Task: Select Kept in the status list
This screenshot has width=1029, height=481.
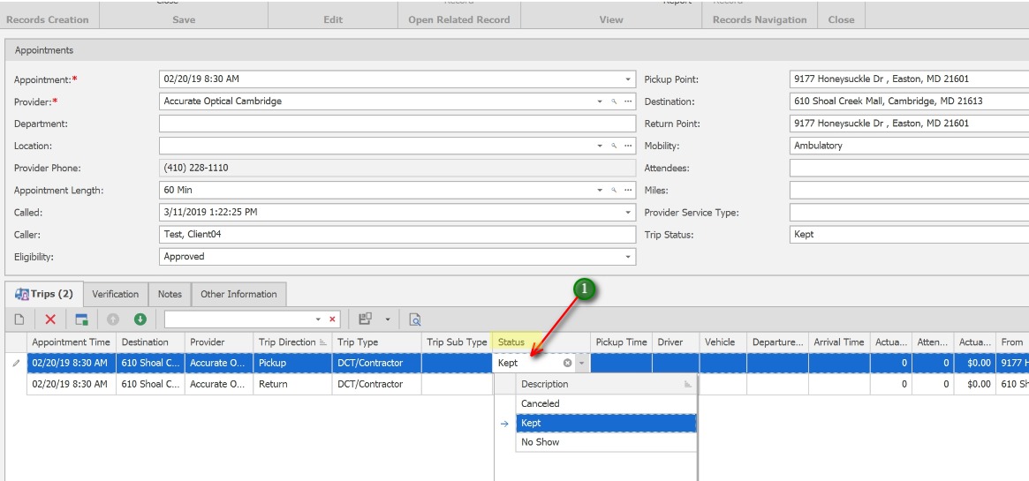Action: (x=606, y=424)
